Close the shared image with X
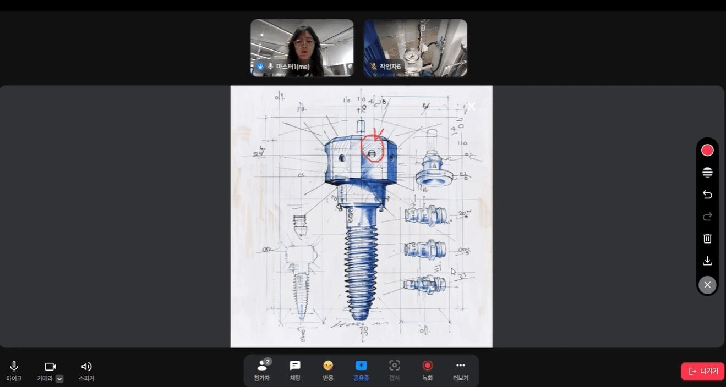This screenshot has height=387, width=726. click(471, 106)
